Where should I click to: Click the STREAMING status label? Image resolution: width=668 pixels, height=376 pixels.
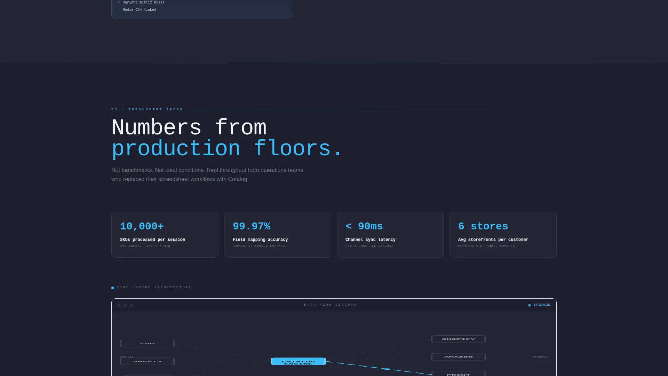point(542,305)
